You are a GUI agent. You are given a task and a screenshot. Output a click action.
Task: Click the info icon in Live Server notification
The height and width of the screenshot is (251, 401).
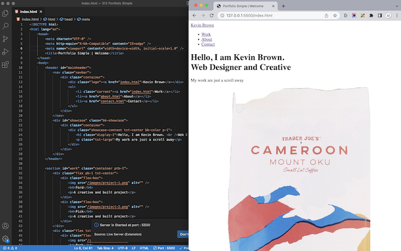coord(96,225)
